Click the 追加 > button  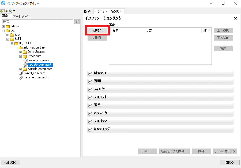tap(97, 30)
